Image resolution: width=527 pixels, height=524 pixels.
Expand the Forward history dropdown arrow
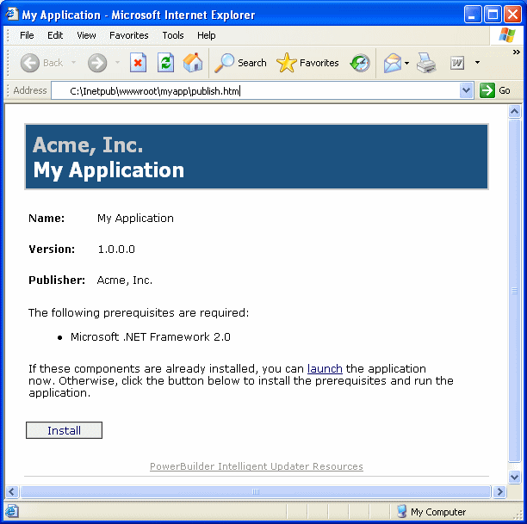(x=117, y=63)
